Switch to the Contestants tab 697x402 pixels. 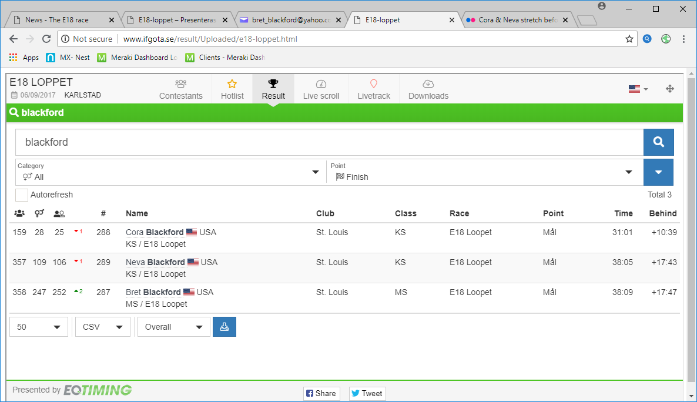[x=181, y=89]
